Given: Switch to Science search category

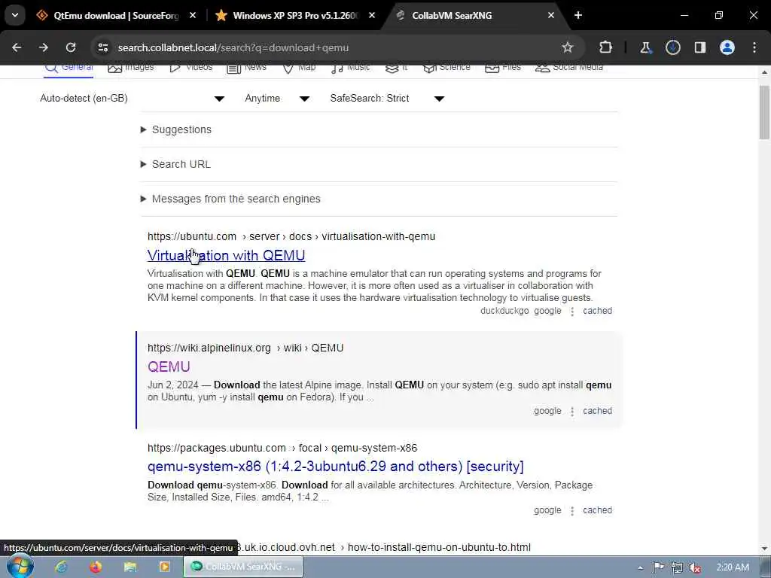Looking at the screenshot, I should [446, 67].
